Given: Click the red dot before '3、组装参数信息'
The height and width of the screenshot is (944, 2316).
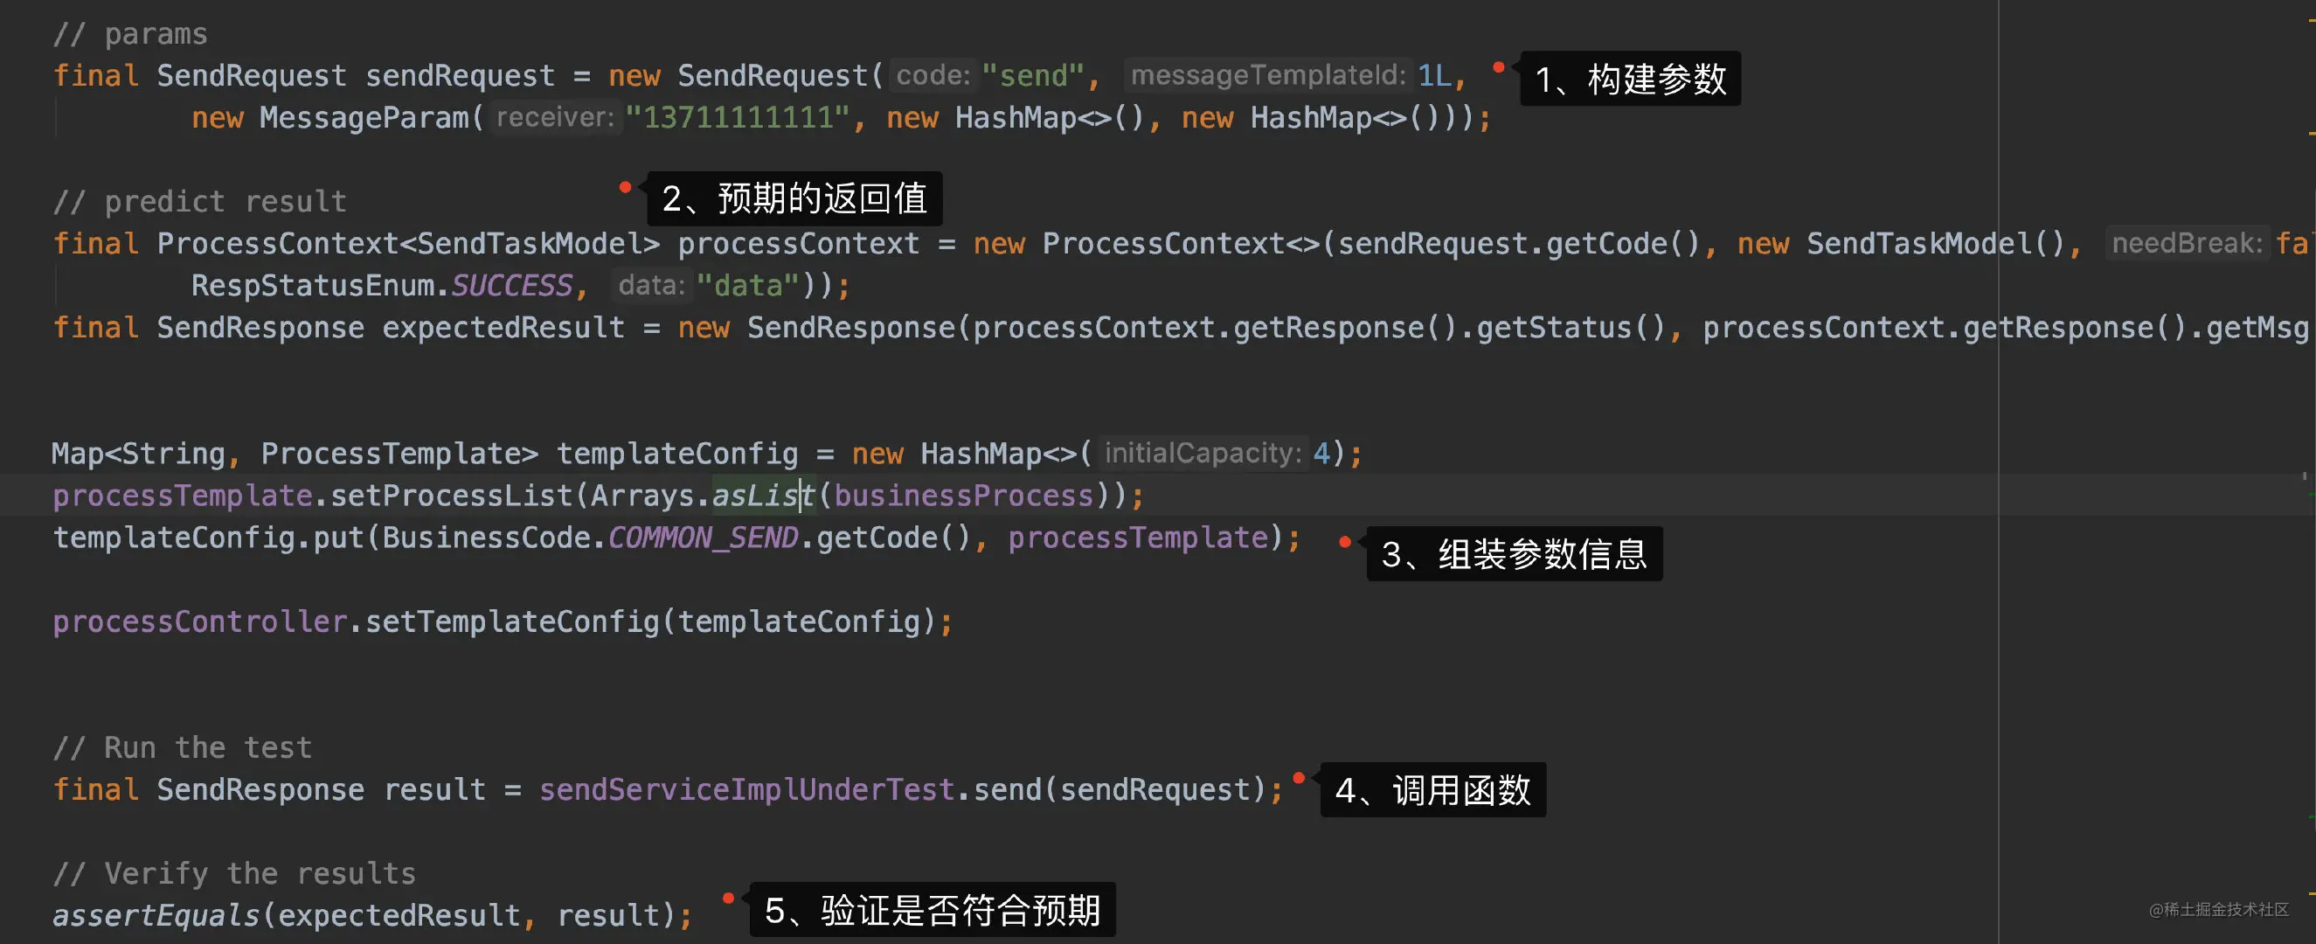Looking at the screenshot, I should (1345, 541).
